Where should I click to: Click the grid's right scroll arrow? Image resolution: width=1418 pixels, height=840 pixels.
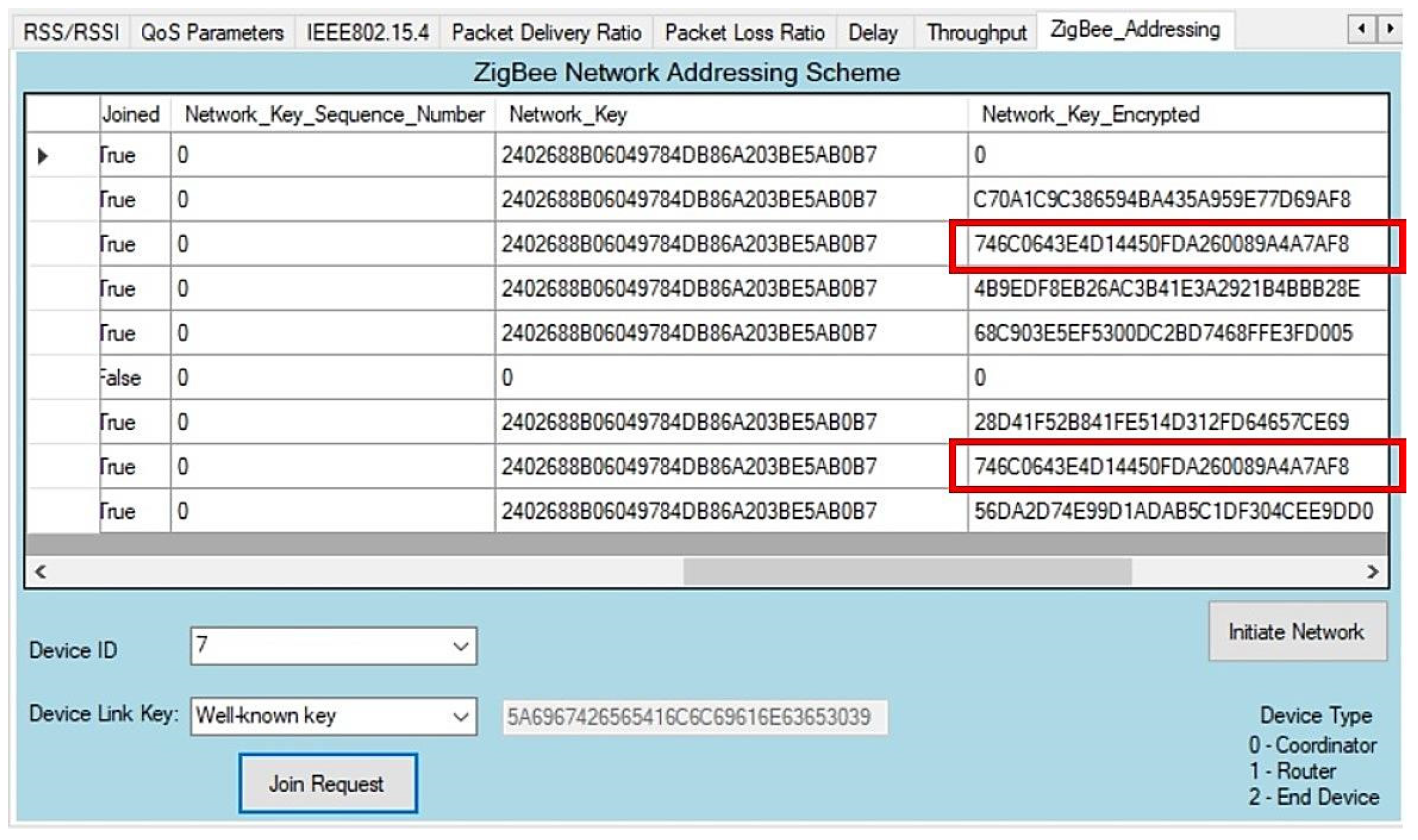pyautogui.click(x=1373, y=572)
